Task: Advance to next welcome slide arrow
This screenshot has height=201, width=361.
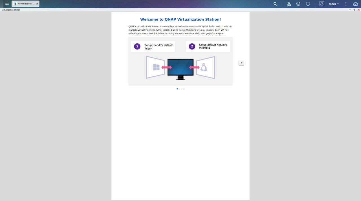Action: [241, 63]
